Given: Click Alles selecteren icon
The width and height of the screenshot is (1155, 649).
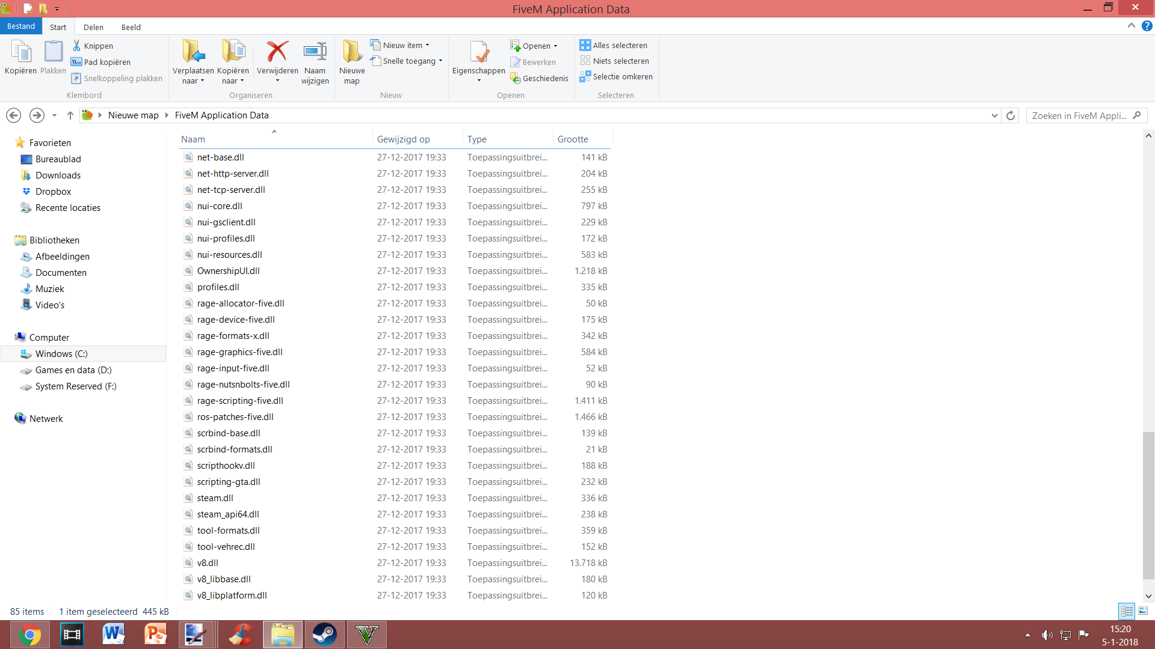Looking at the screenshot, I should (x=585, y=45).
